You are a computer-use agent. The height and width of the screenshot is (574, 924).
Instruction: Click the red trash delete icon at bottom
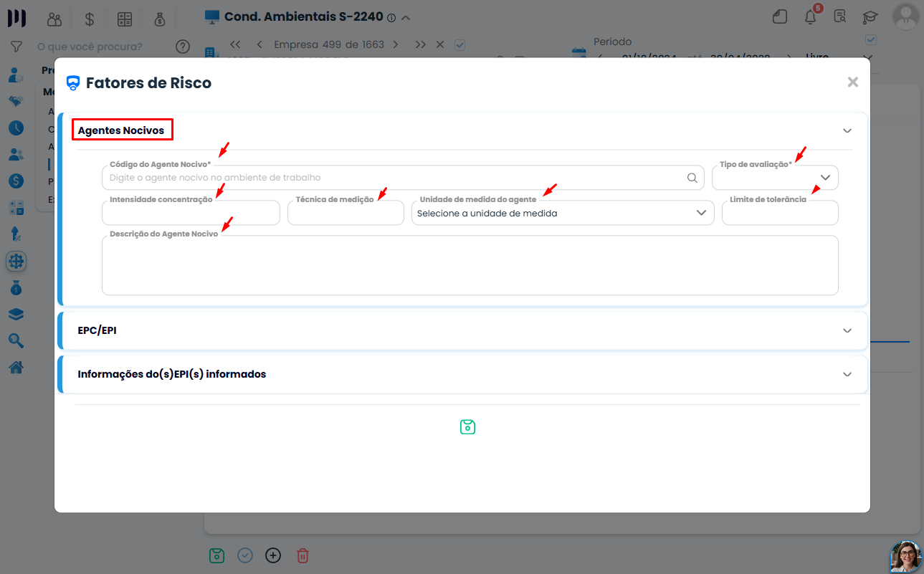303,555
